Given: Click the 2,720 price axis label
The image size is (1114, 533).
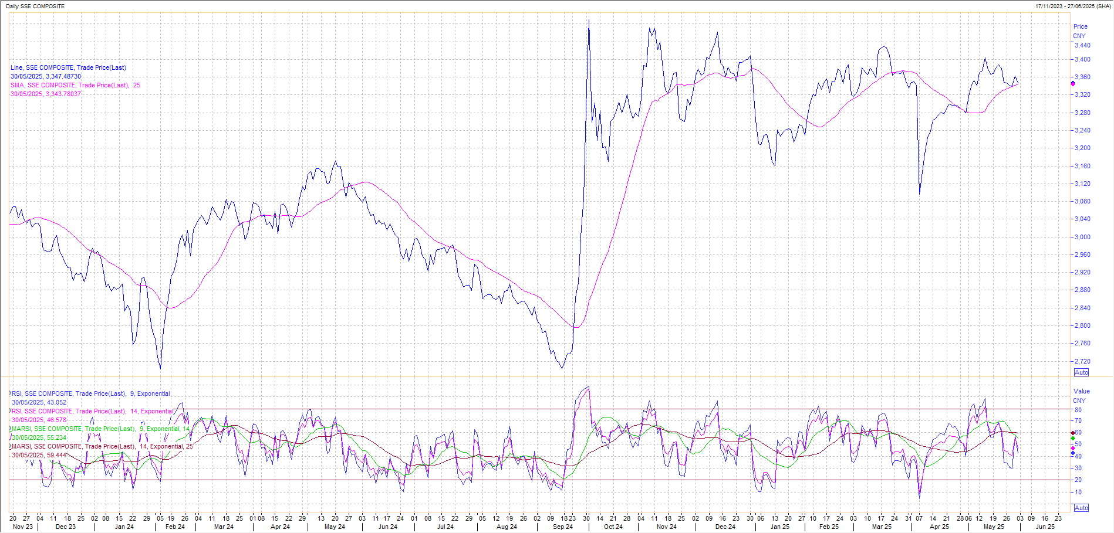Looking at the screenshot, I should click(x=1082, y=361).
